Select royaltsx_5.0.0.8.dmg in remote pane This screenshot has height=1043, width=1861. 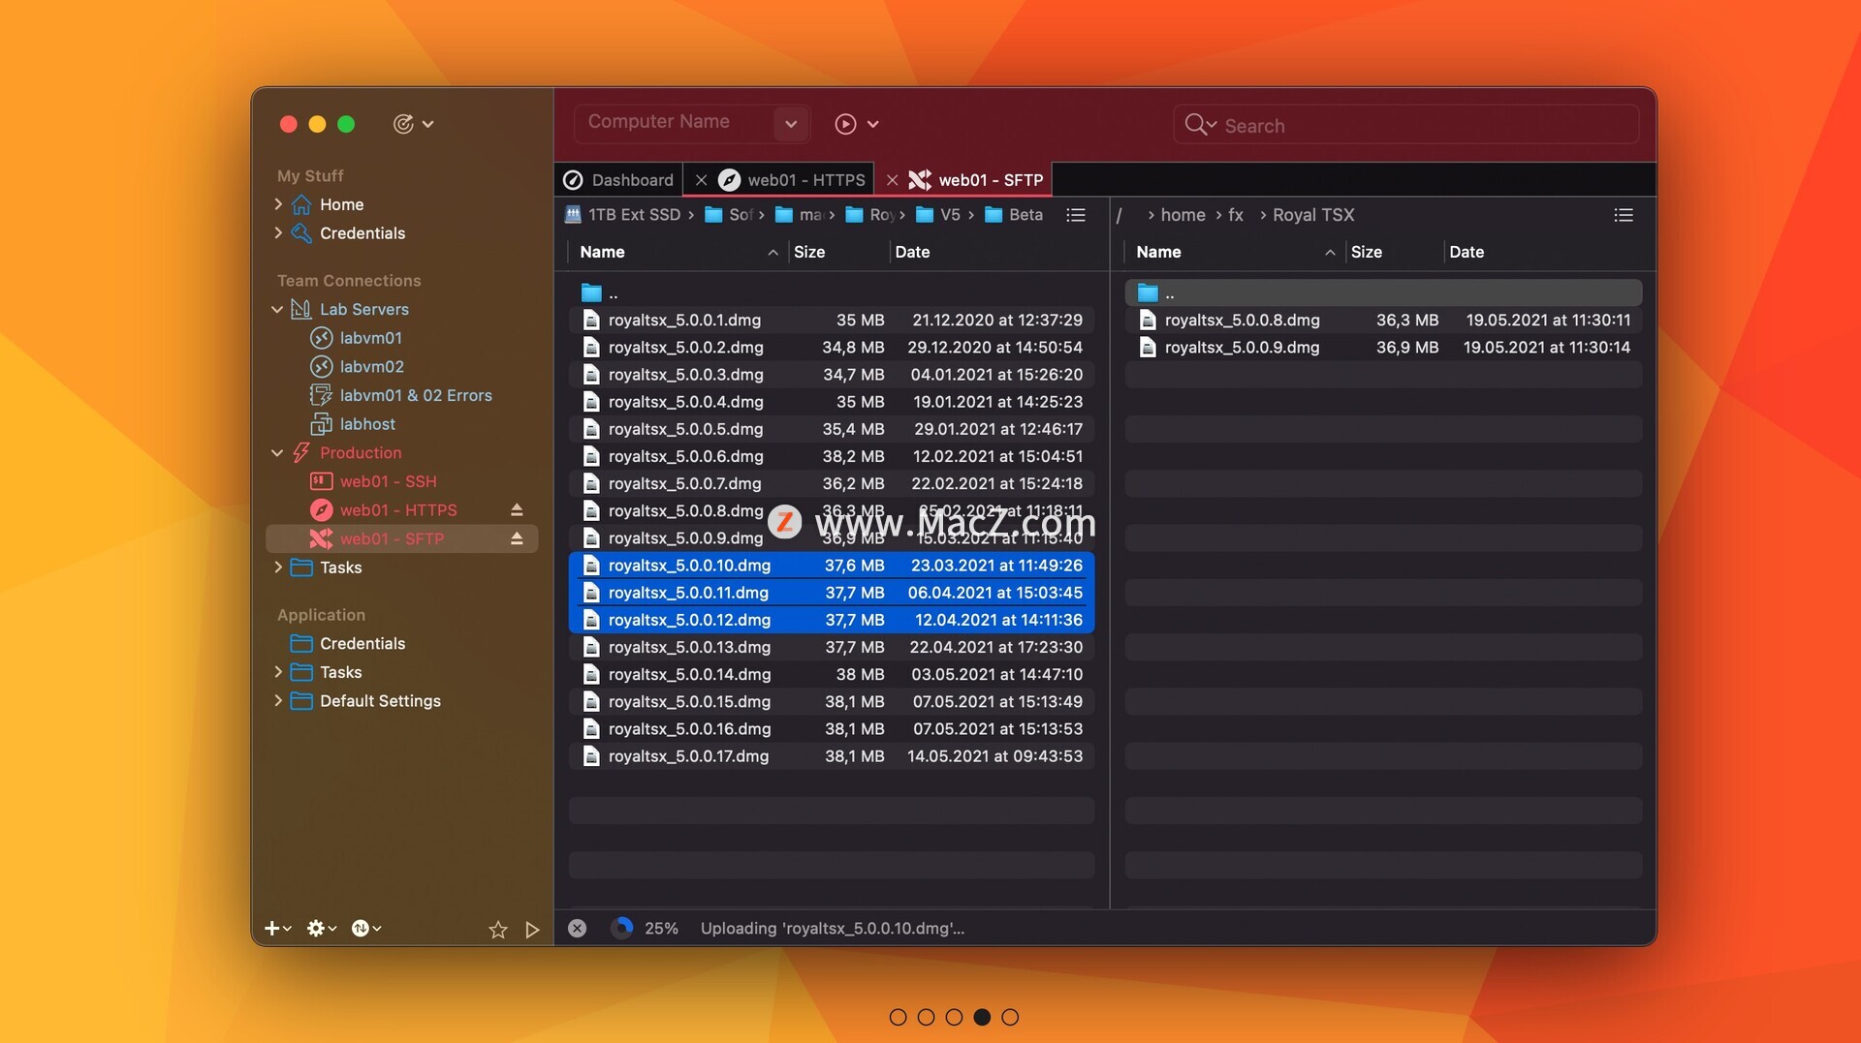[1383, 320]
